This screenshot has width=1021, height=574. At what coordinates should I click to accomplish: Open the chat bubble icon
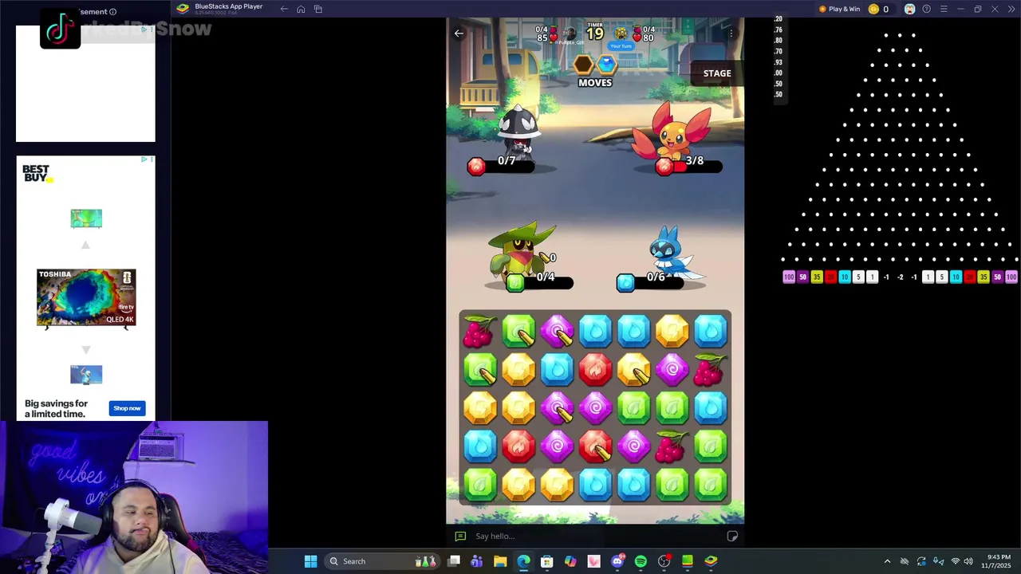459,536
